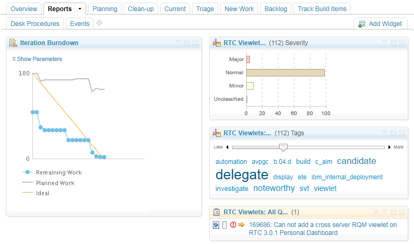Click the refresh arrows icon in All Queries header

[x=377, y=212]
